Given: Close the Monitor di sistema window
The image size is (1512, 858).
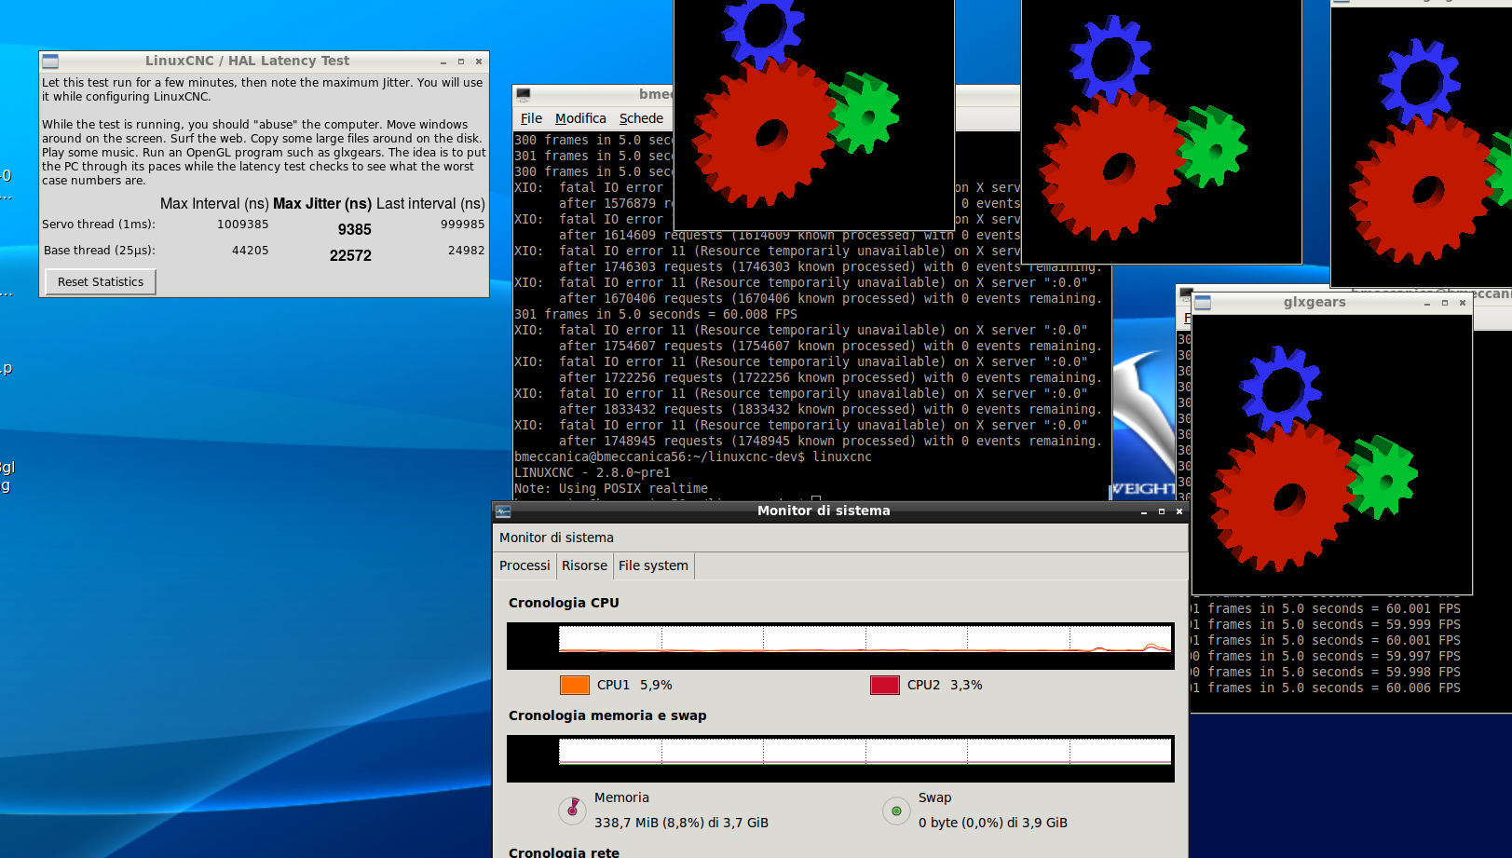Looking at the screenshot, I should coord(1179,511).
